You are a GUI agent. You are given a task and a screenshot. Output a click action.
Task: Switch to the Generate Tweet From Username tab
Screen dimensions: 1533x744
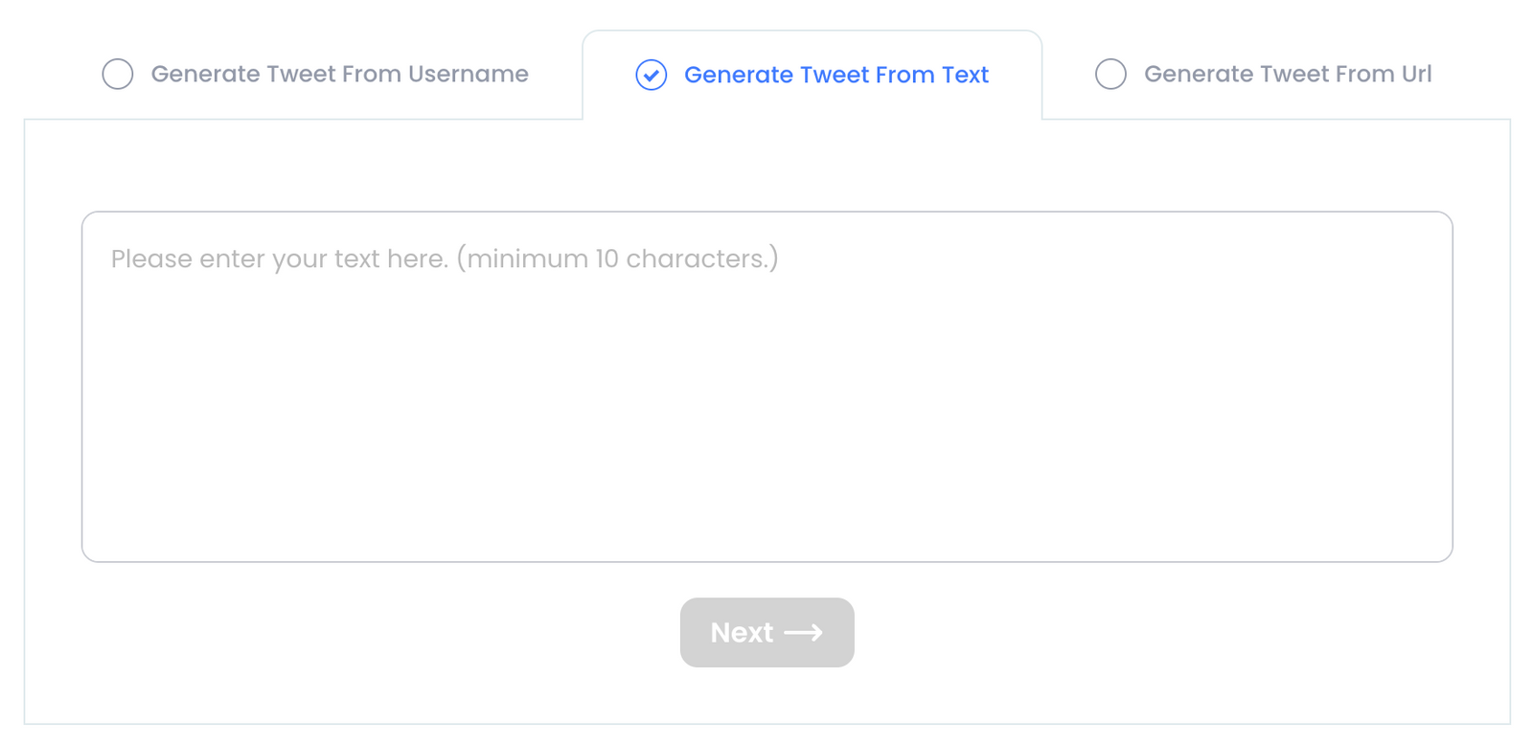click(338, 73)
